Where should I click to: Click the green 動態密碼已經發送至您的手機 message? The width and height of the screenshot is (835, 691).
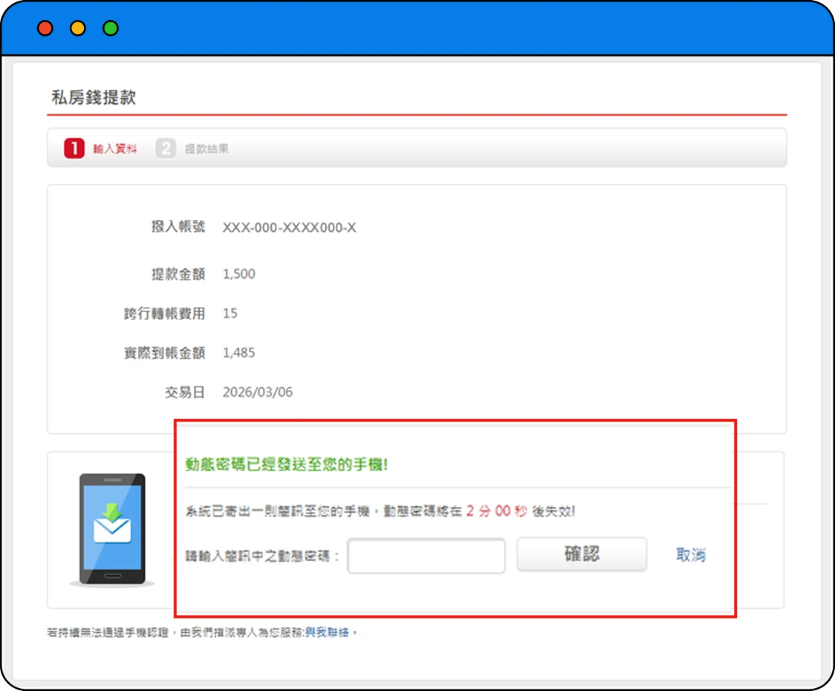(287, 464)
